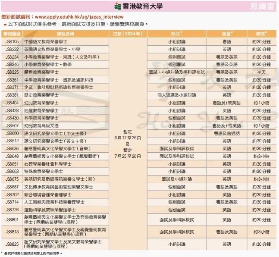Click 語文研究榮譽文學士（英文主修）

[x=55, y=141]
